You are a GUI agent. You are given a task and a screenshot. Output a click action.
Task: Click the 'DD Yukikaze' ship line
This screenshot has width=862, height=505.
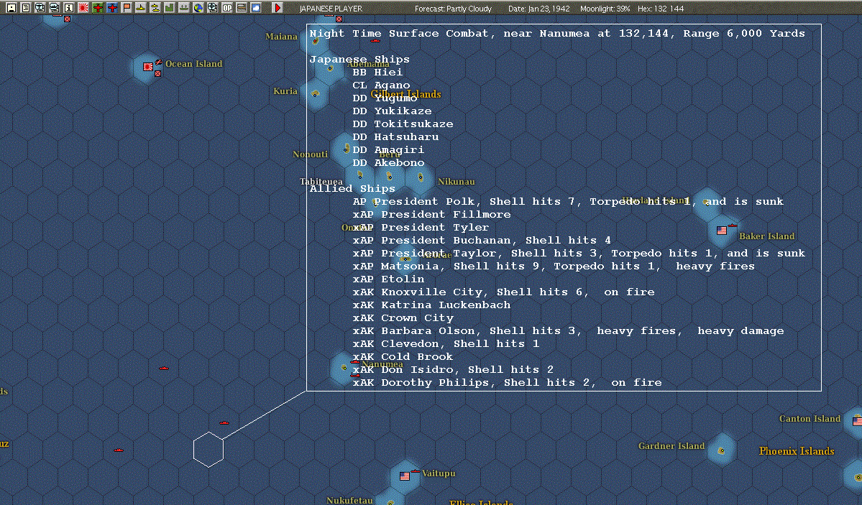coord(392,111)
